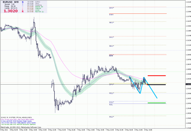Click the SONIC R. SYSTEM FFCAL HEADLINES heading
This screenshot has width=191, height=131.
click(x=16, y=118)
